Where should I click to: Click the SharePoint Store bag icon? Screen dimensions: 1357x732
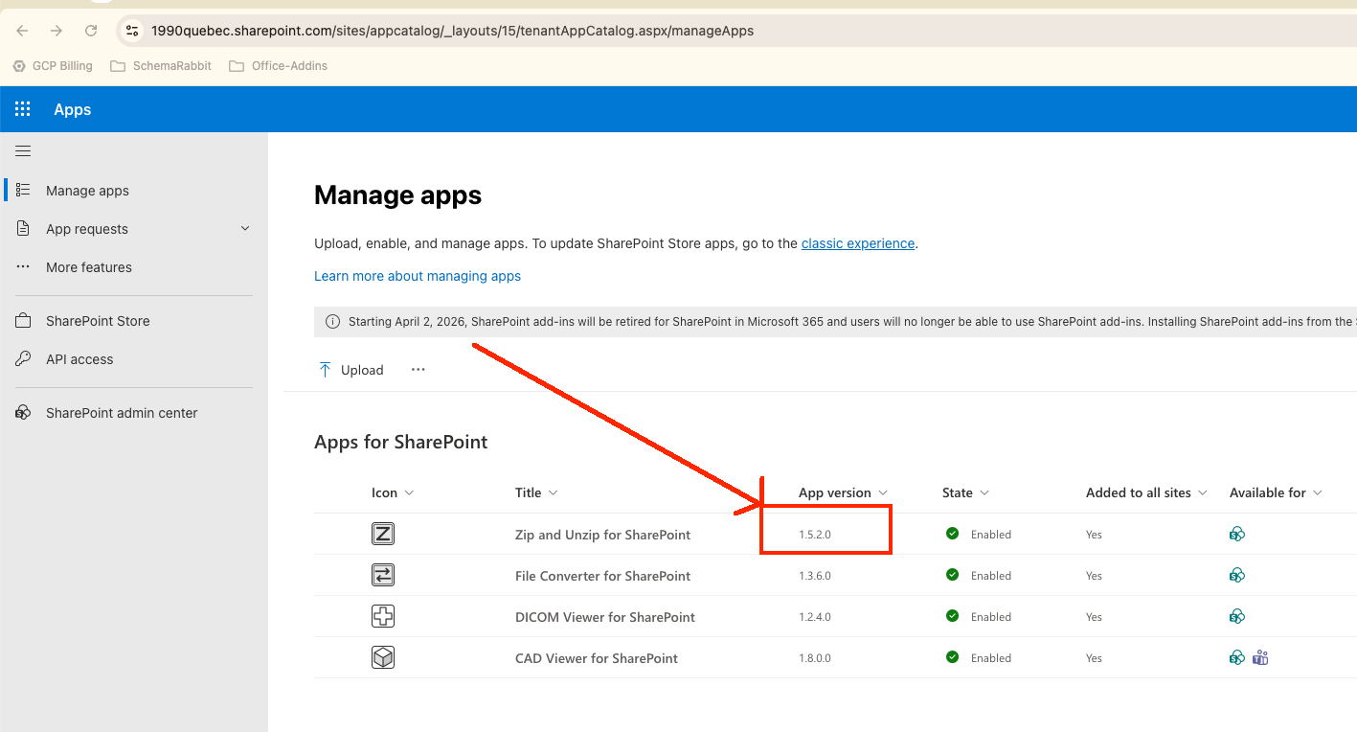24,320
